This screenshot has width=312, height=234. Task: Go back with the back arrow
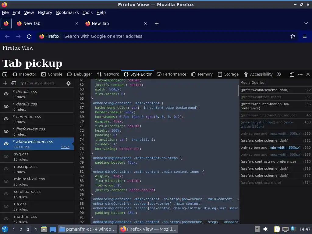(x=7, y=37)
